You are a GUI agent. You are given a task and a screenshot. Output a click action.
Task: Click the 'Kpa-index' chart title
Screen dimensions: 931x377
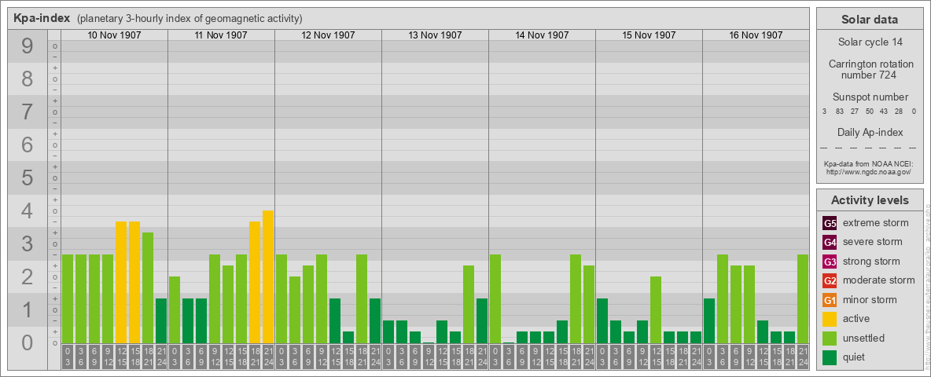click(40, 18)
